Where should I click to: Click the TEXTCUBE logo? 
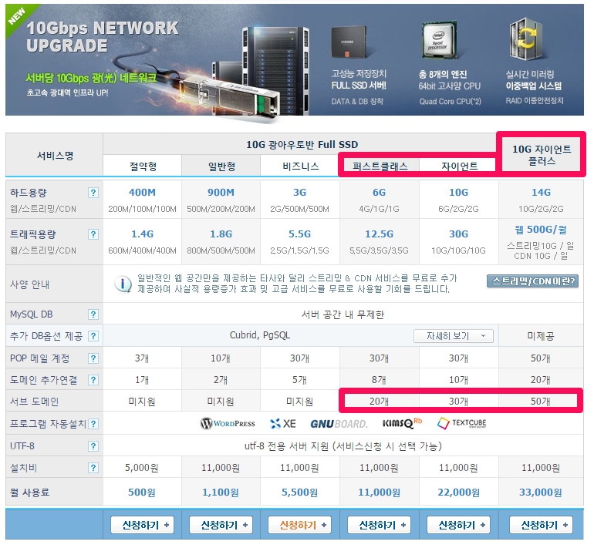462,423
